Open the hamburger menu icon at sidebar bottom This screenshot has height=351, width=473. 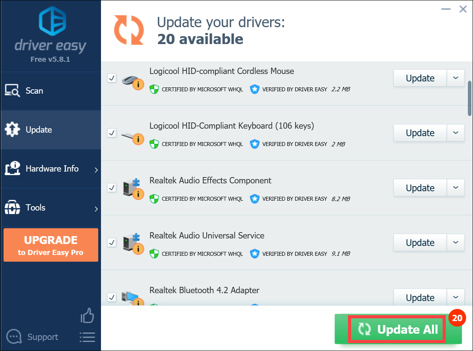point(88,337)
